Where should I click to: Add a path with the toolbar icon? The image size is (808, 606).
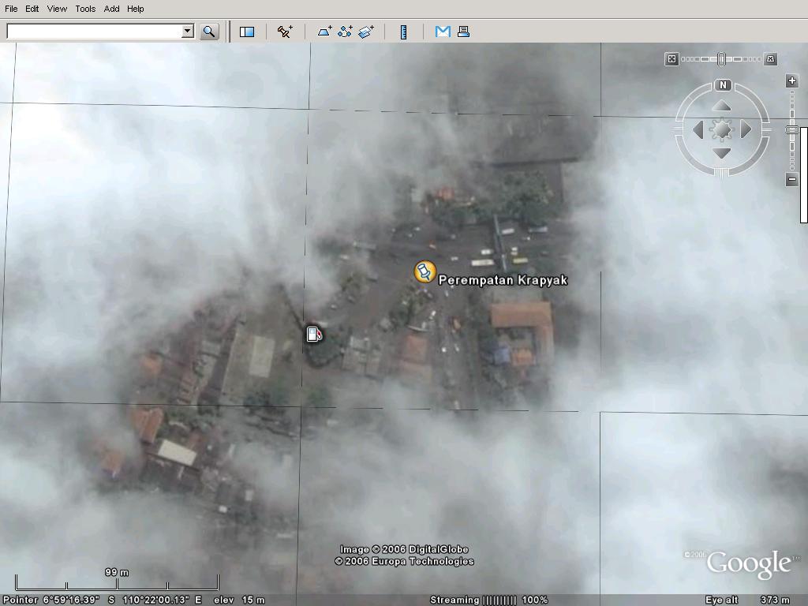pos(345,32)
